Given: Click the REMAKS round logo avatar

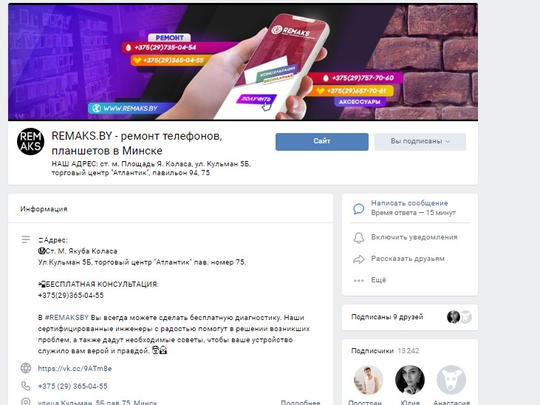Looking at the screenshot, I should [x=30, y=141].
